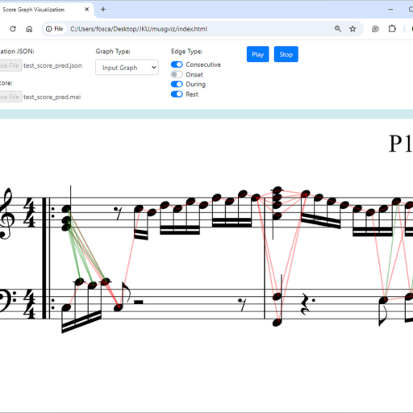The height and width of the screenshot is (413, 413).
Task: Click the half rest in the bass staff
Action: (138, 302)
